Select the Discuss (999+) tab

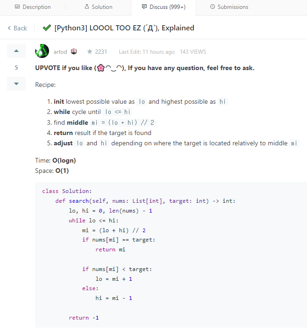tap(164, 7)
